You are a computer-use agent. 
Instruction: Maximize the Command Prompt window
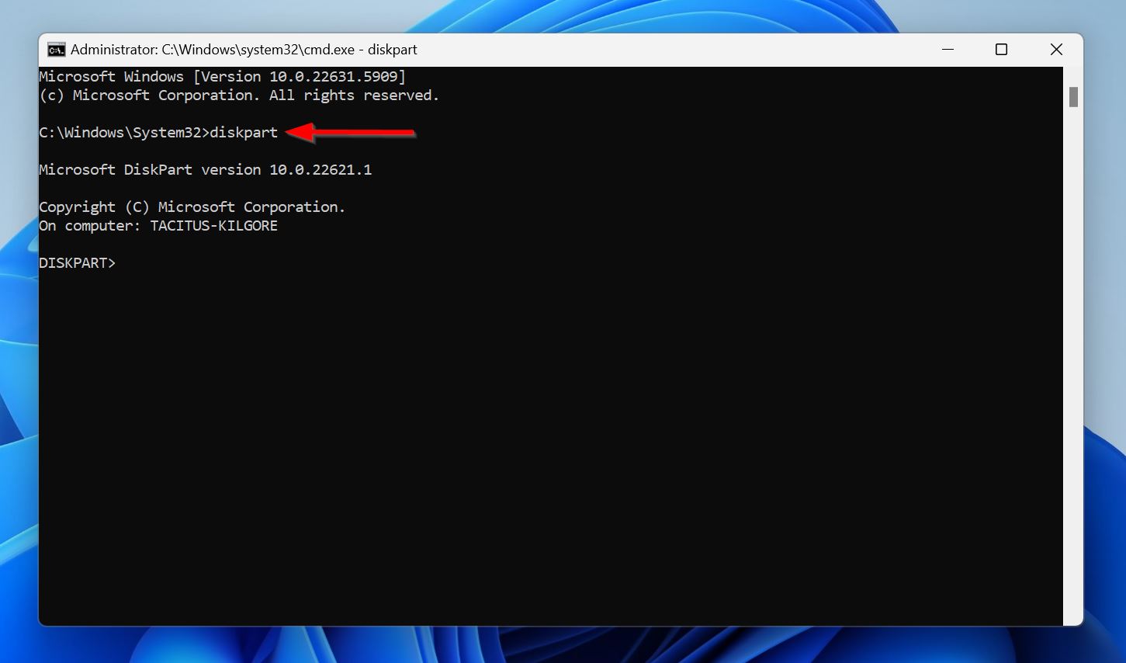tap(1001, 49)
